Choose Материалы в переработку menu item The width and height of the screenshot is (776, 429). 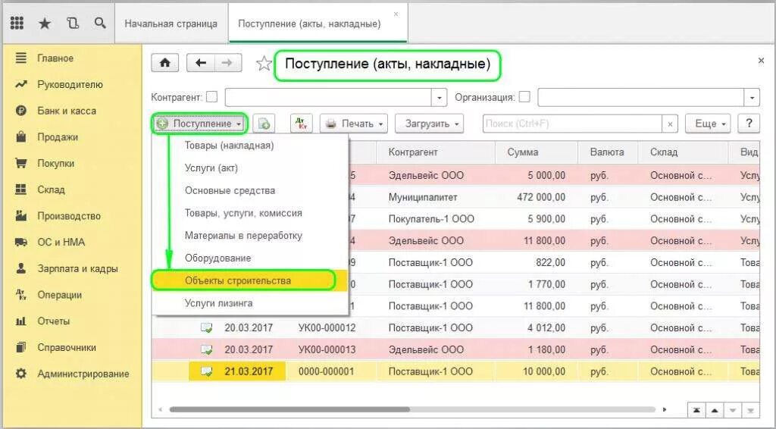pyautogui.click(x=243, y=236)
